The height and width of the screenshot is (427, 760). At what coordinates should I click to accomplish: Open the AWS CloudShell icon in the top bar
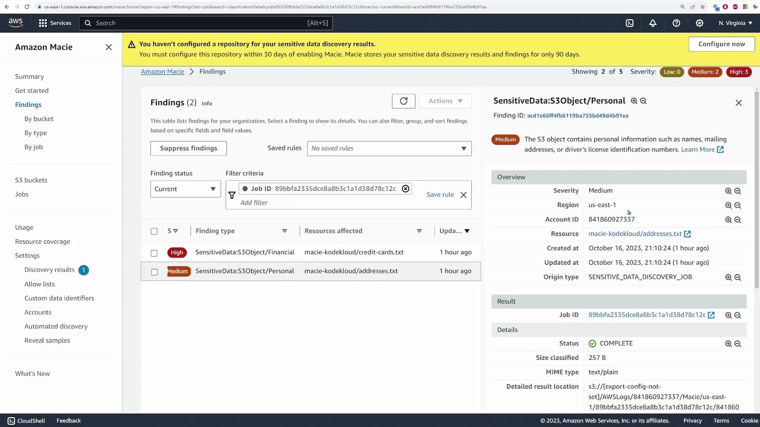(629, 23)
